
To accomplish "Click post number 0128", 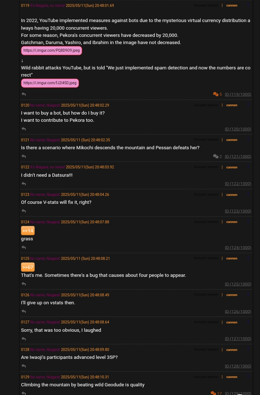I will point(25,349).
